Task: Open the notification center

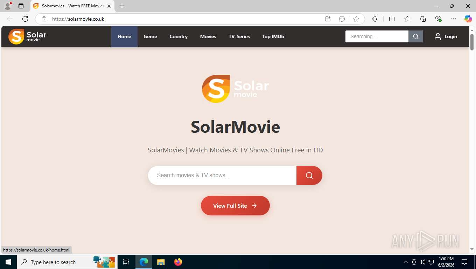Action: click(464, 262)
